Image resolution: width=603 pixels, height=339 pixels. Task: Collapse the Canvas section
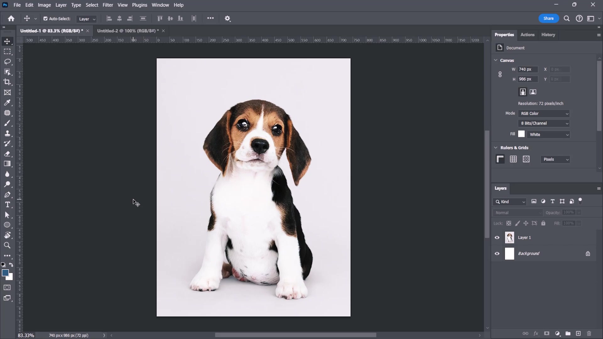[x=496, y=60]
